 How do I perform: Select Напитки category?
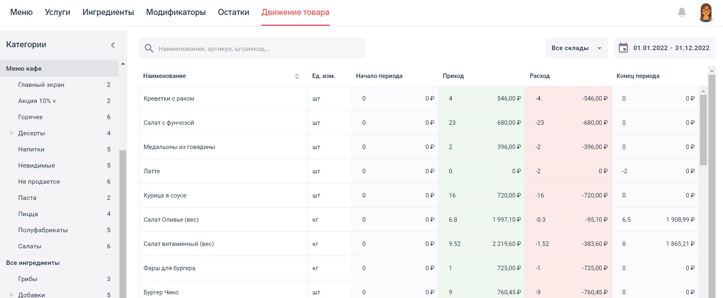point(59,149)
